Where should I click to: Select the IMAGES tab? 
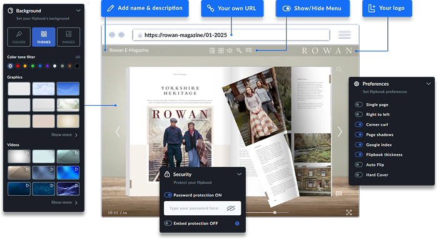coord(68,37)
